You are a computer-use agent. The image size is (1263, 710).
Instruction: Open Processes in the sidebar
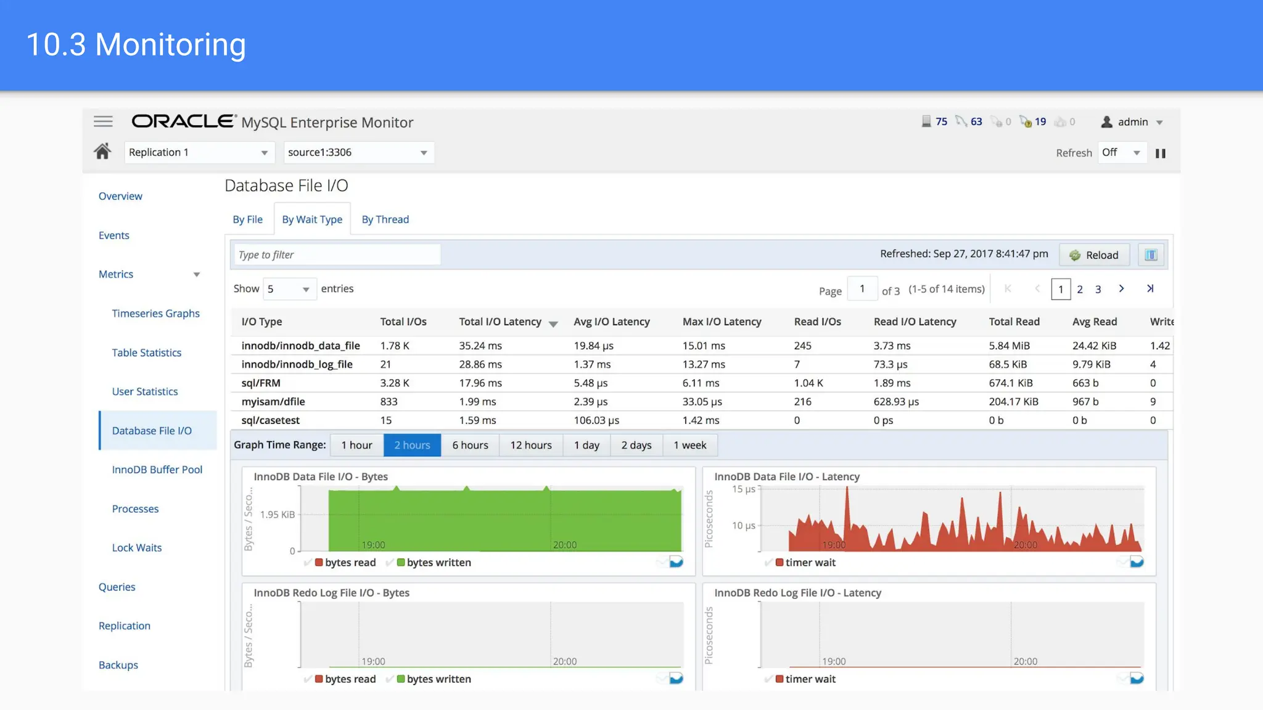coord(136,508)
